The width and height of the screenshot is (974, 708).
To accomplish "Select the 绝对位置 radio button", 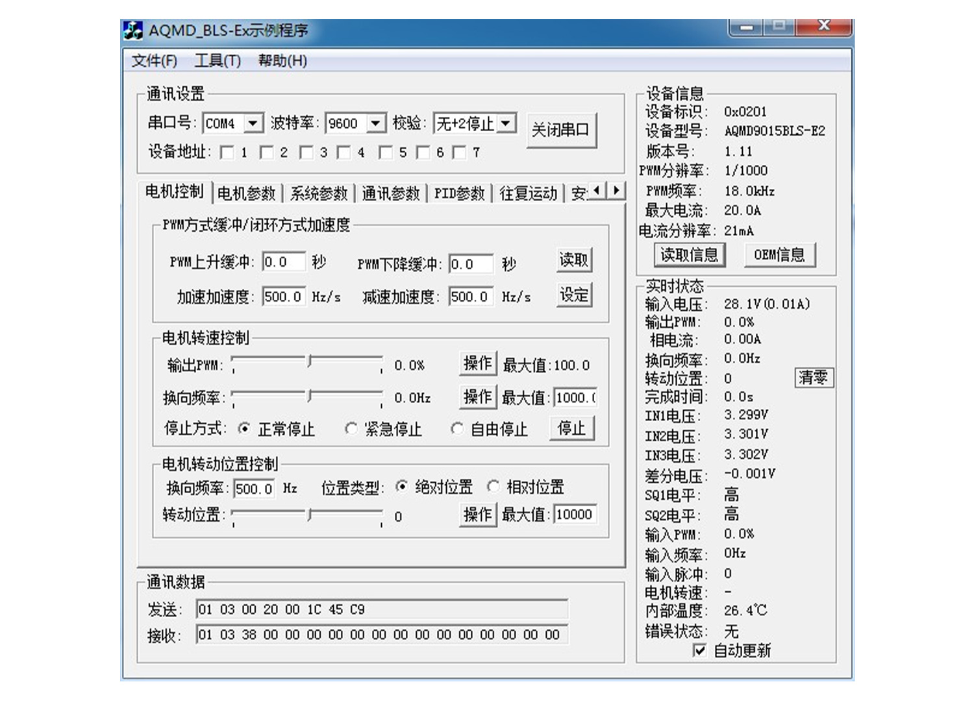I will tap(402, 486).
